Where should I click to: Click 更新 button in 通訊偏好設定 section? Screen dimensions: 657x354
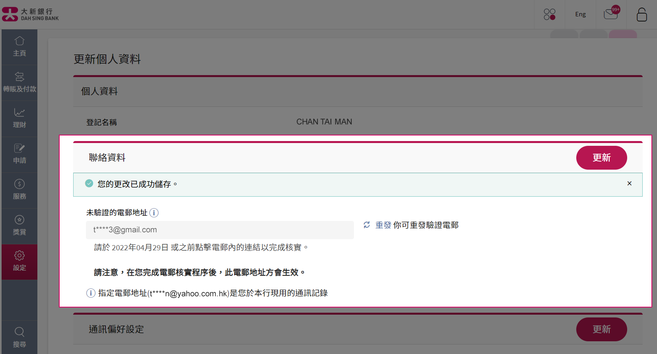click(x=601, y=329)
